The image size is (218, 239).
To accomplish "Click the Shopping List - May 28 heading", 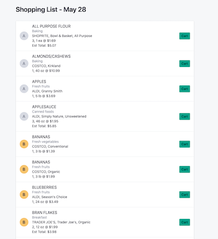I will click(x=51, y=9).
